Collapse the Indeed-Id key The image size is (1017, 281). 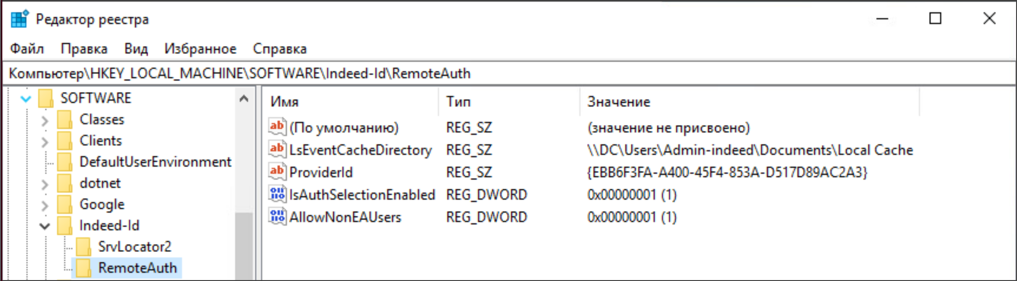(45, 226)
